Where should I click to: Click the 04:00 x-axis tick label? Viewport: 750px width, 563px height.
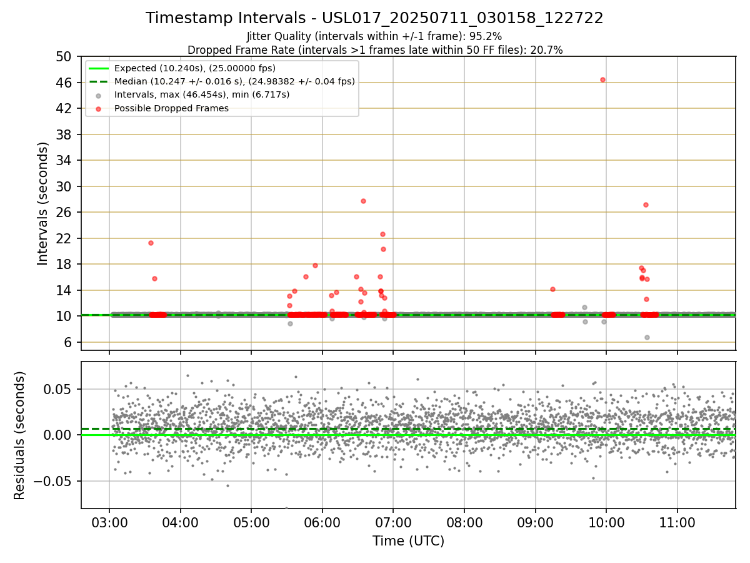pyautogui.click(x=181, y=522)
